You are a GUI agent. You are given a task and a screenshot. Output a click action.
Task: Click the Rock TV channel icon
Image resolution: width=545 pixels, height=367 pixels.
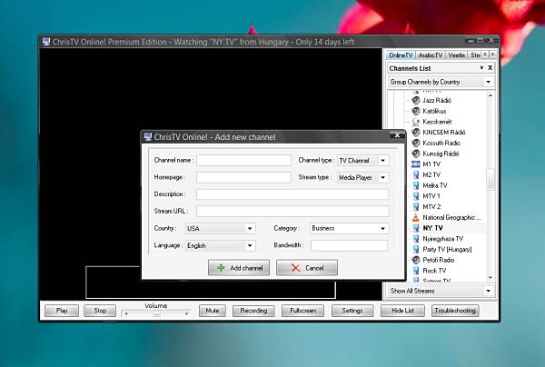416,271
